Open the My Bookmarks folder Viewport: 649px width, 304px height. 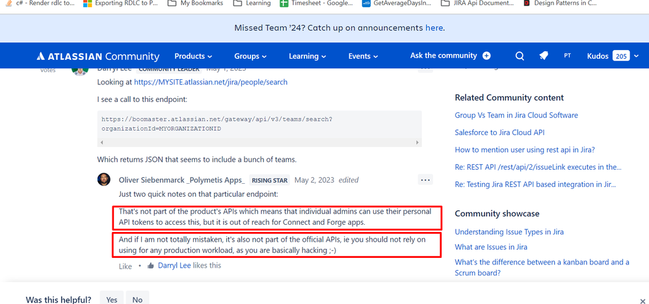(x=196, y=3)
